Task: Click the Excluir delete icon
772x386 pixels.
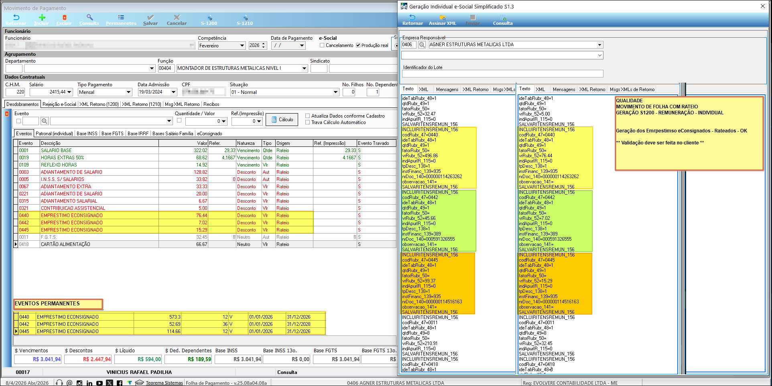Action: pyautogui.click(x=64, y=18)
